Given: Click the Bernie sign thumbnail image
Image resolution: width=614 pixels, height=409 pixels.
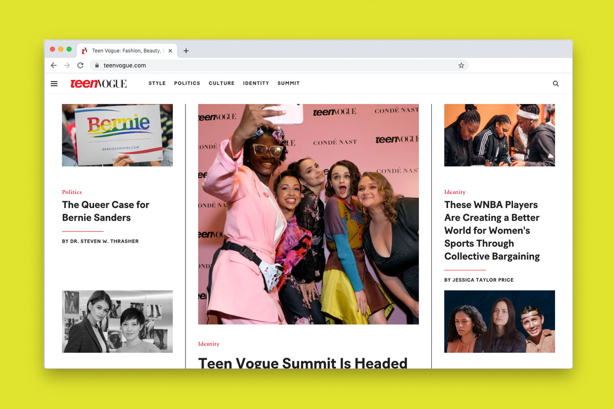Looking at the screenshot, I should click(x=117, y=135).
